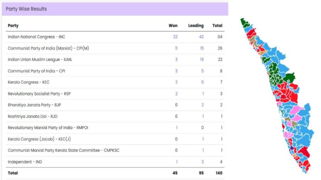Click IUML total value 22

point(220,59)
